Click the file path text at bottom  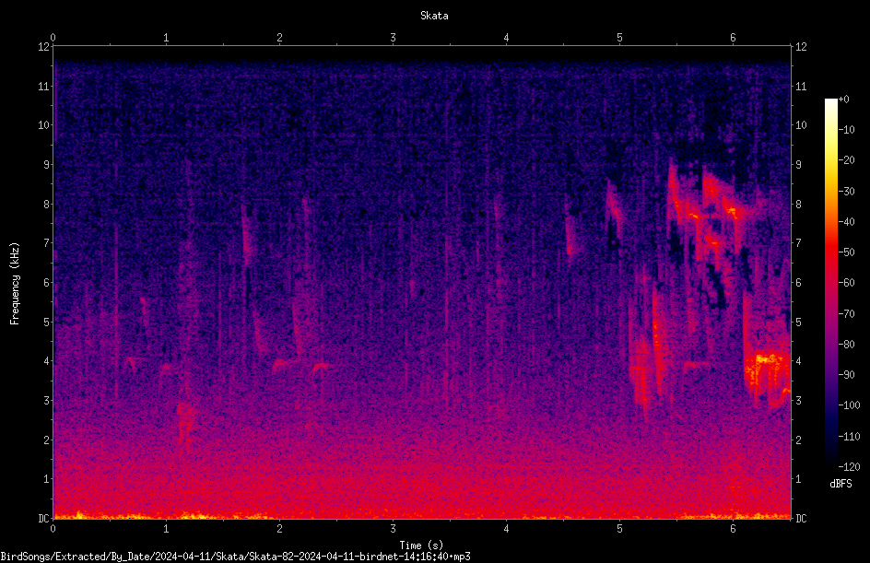pos(235,557)
